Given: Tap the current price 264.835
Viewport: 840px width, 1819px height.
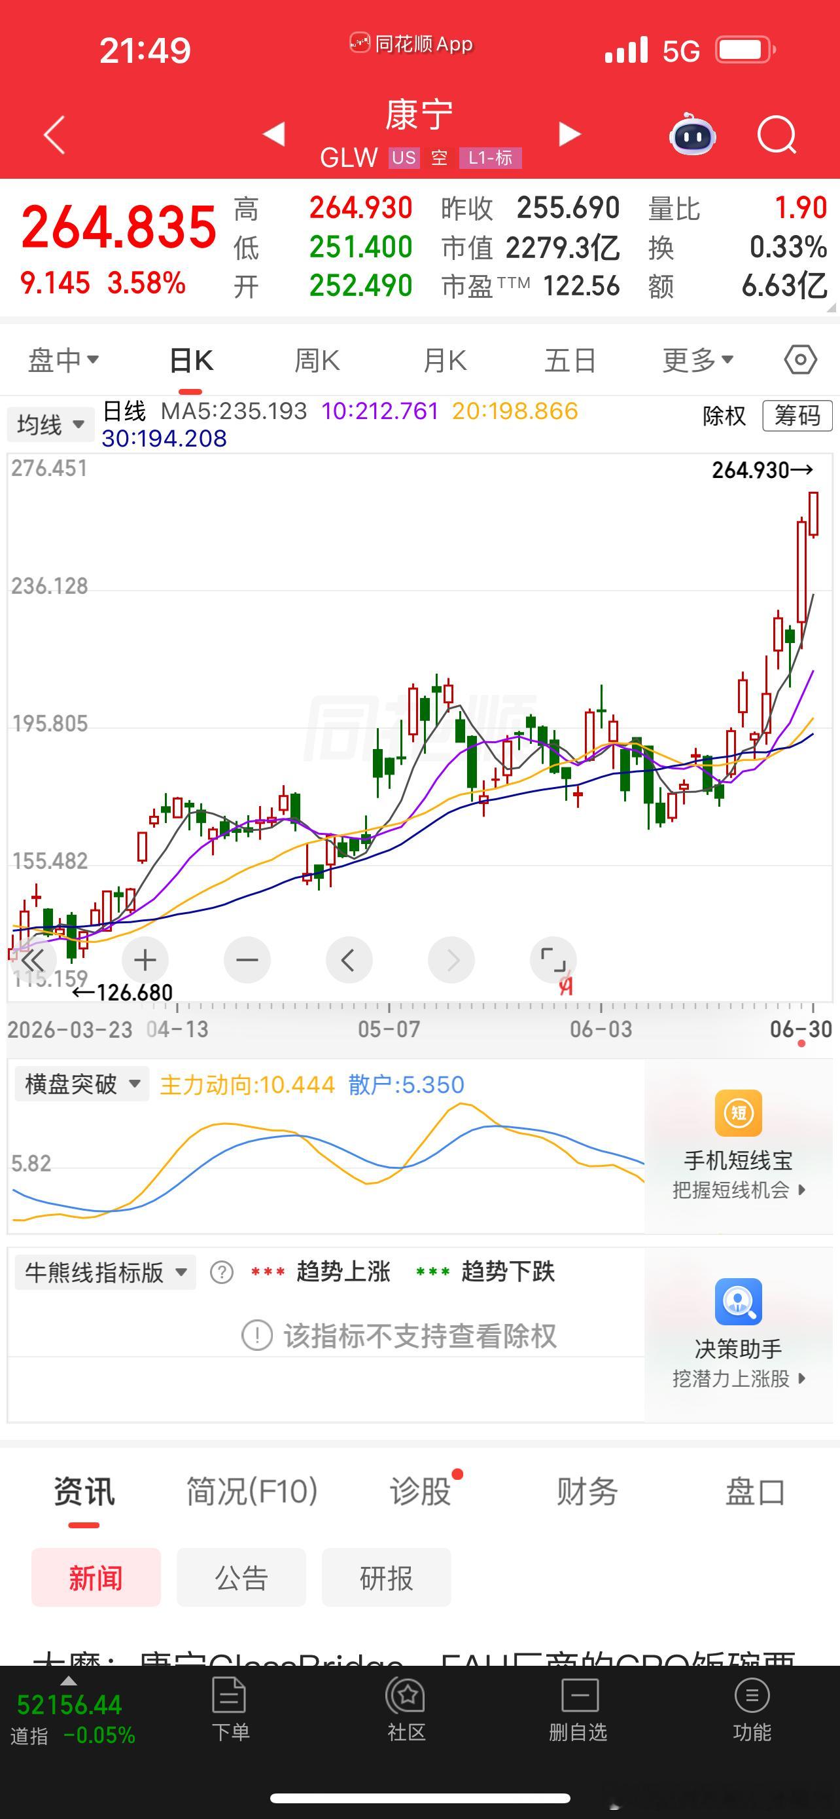Looking at the screenshot, I should tap(118, 227).
